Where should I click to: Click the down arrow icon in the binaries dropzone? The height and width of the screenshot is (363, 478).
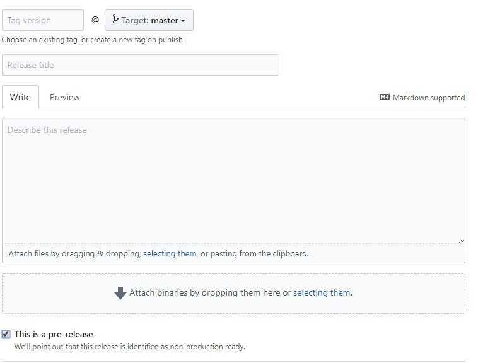pyautogui.click(x=120, y=293)
